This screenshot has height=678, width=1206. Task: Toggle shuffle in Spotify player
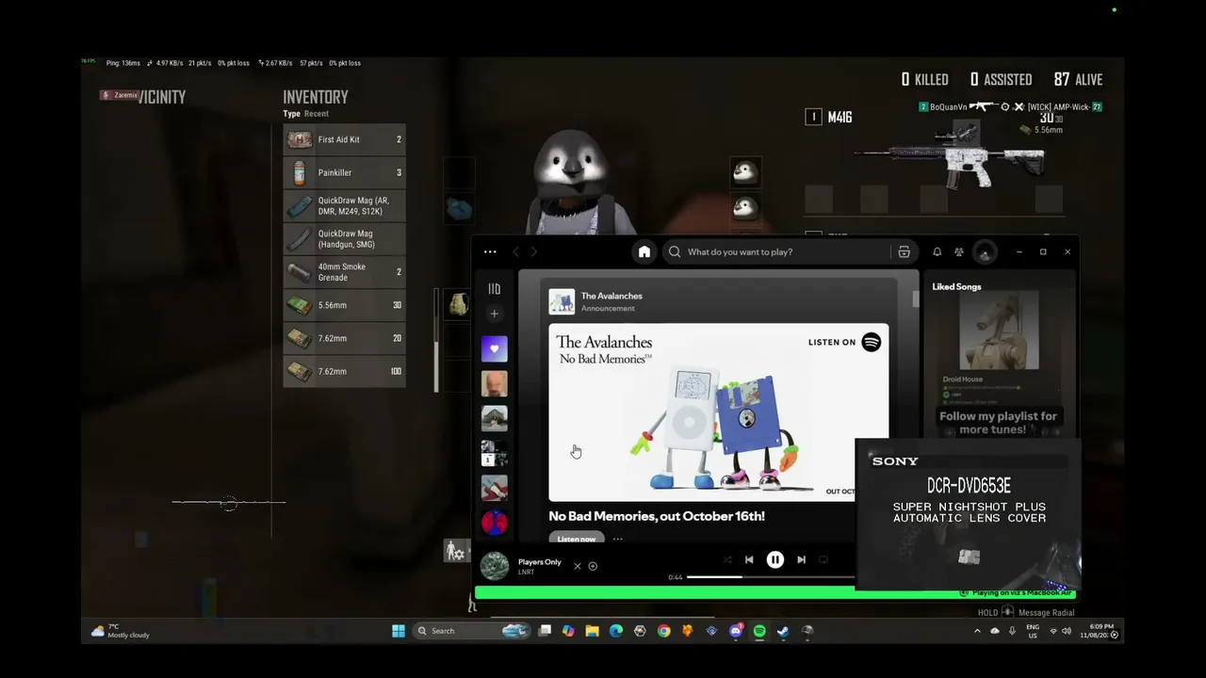point(726,560)
